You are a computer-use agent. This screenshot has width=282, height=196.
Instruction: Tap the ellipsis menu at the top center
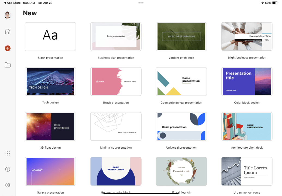click(141, 3)
